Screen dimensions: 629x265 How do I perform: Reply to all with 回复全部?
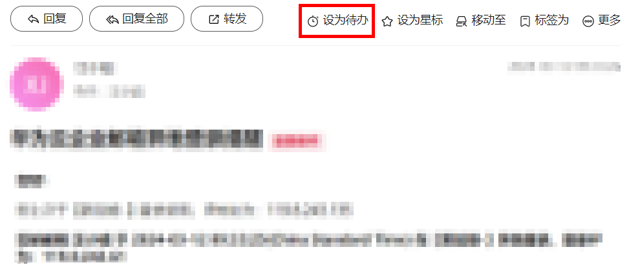(x=137, y=19)
